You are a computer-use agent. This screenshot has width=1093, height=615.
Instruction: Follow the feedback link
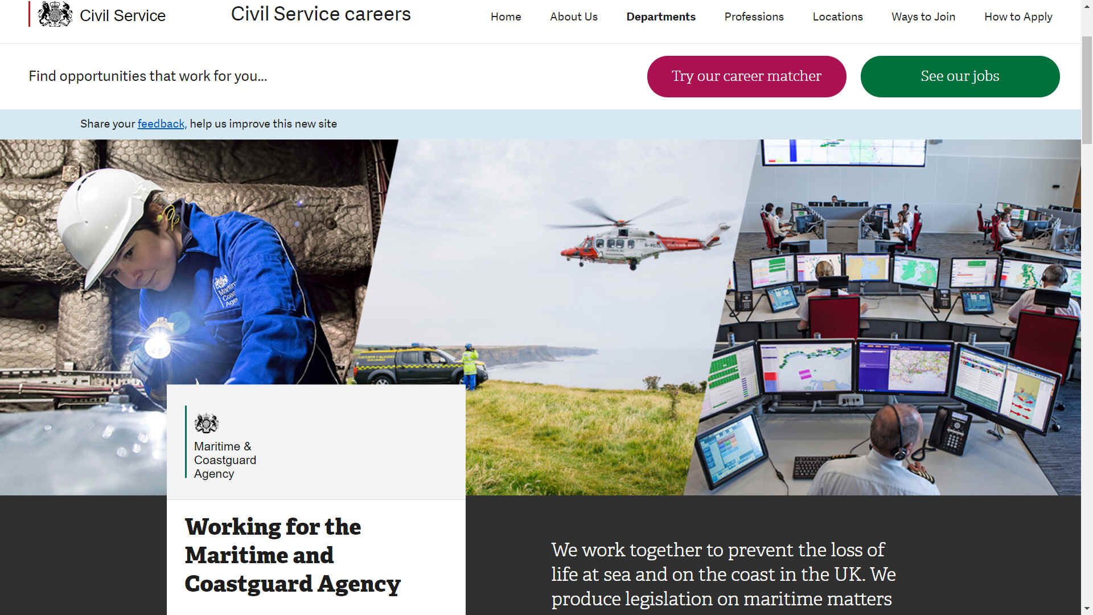[x=161, y=124]
